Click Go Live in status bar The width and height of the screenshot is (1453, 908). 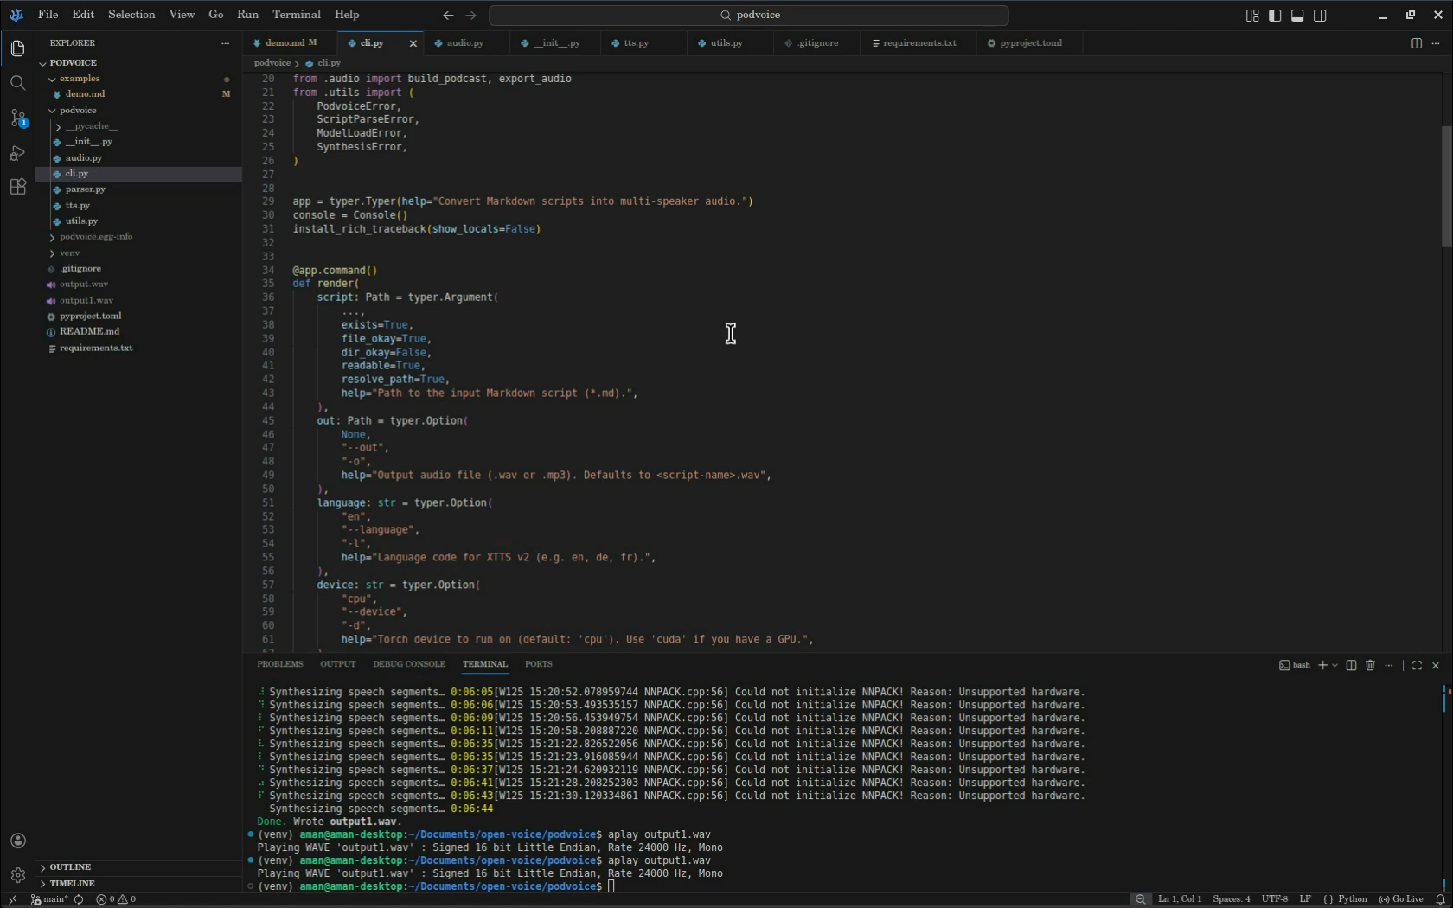(x=1401, y=899)
